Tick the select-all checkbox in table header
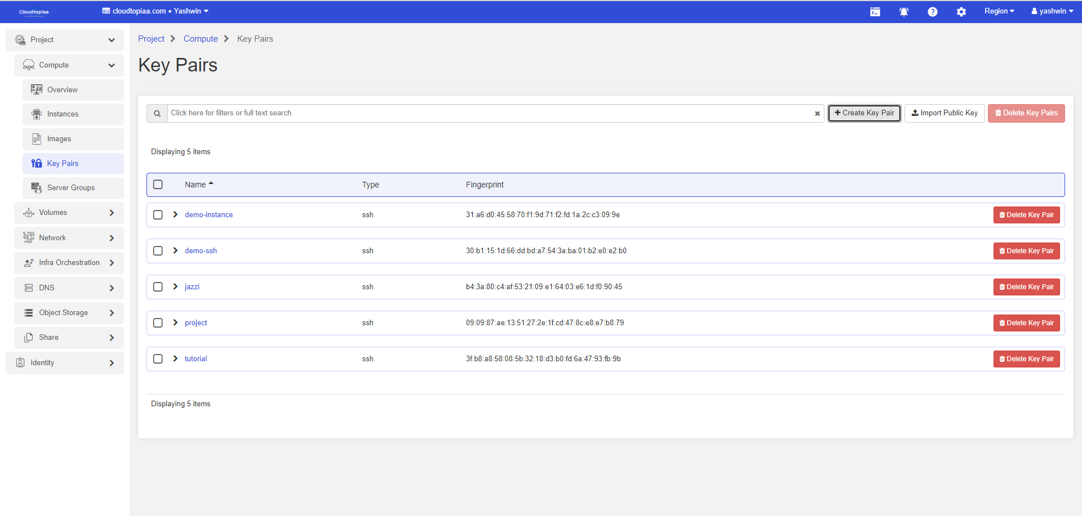This screenshot has width=1082, height=516. click(158, 185)
